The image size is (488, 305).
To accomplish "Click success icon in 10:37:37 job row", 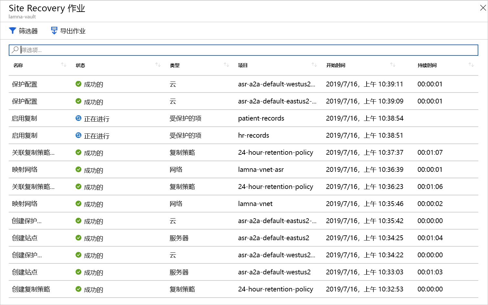I will tap(78, 152).
